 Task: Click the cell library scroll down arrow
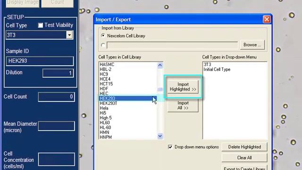pyautogui.click(x=160, y=136)
